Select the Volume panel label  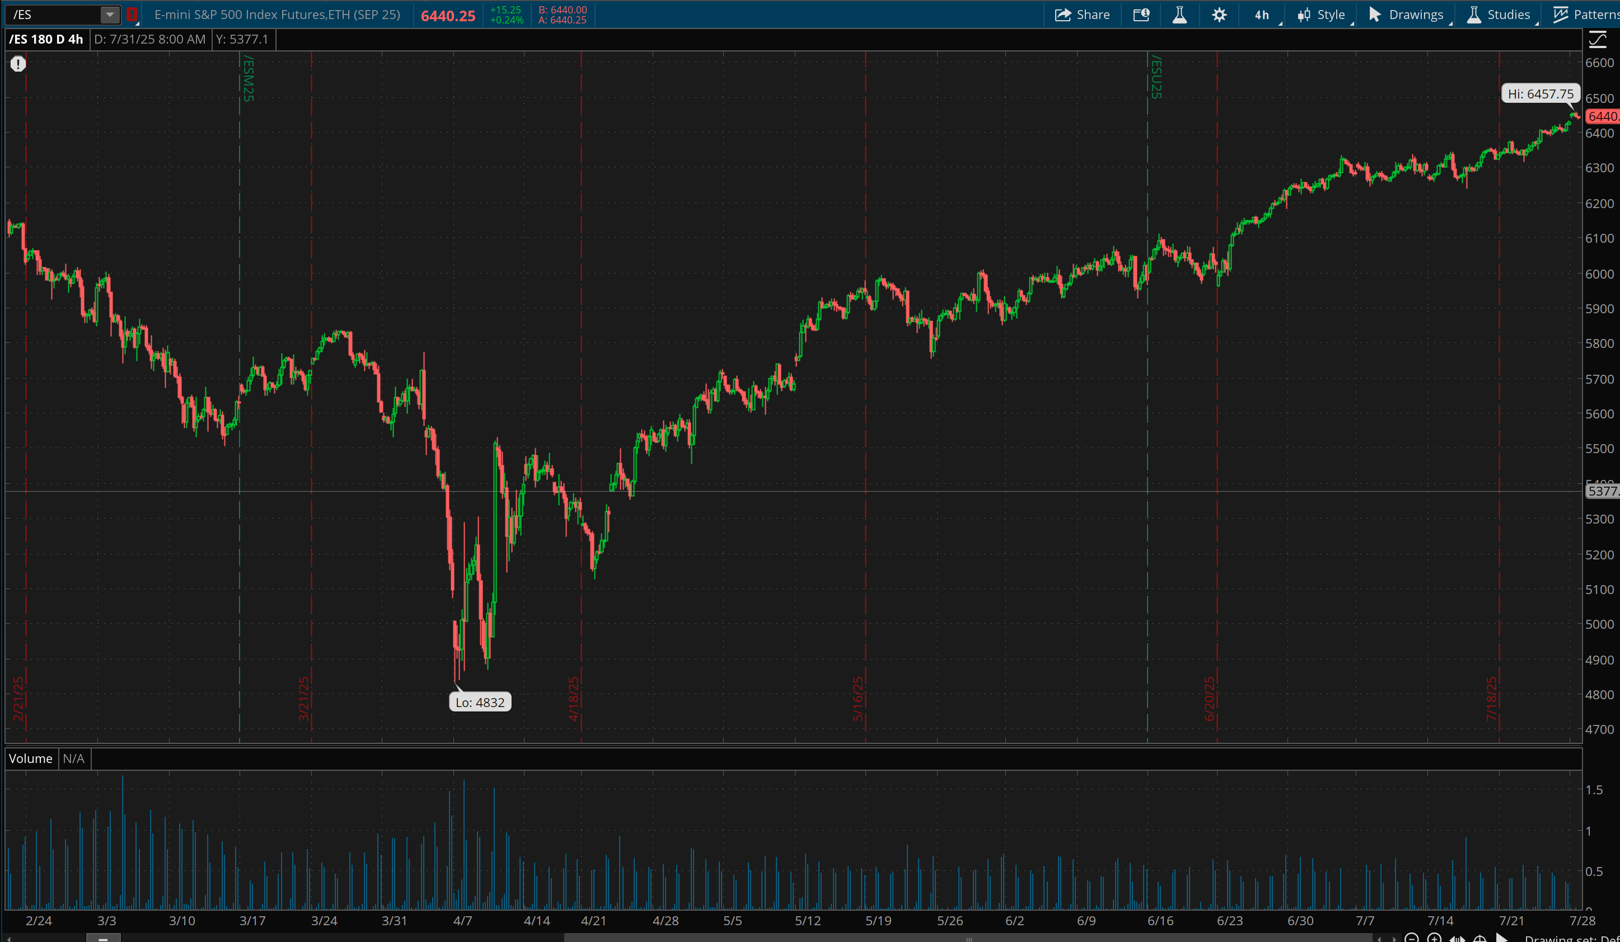30,758
